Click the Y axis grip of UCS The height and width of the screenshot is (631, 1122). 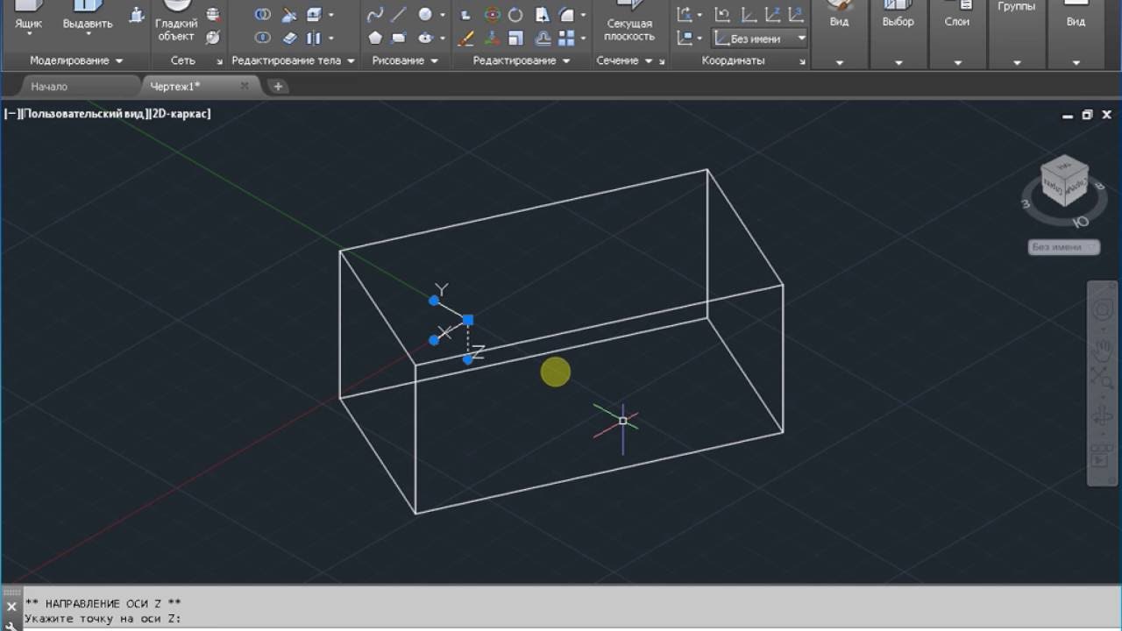434,301
